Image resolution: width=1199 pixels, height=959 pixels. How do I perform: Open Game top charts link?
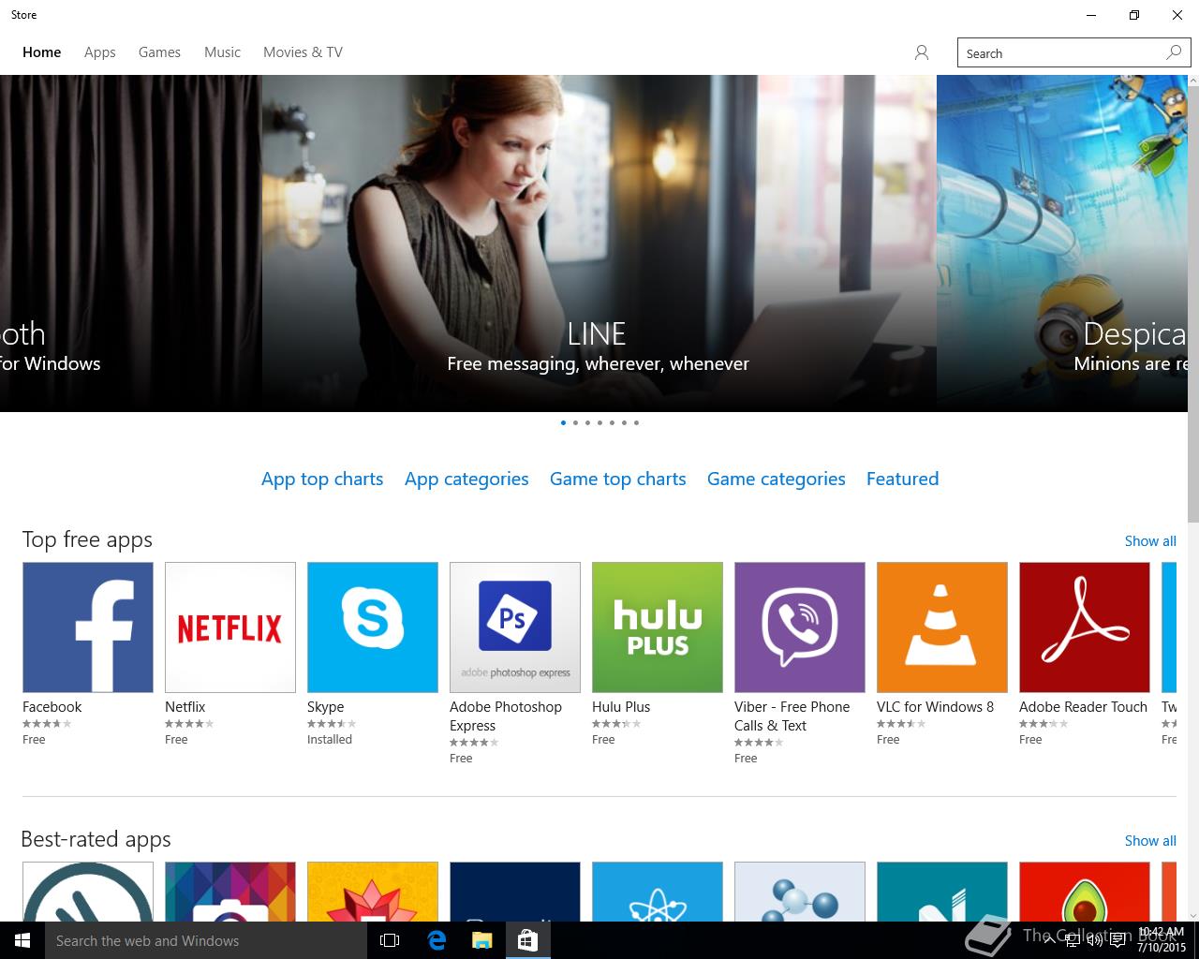618,479
